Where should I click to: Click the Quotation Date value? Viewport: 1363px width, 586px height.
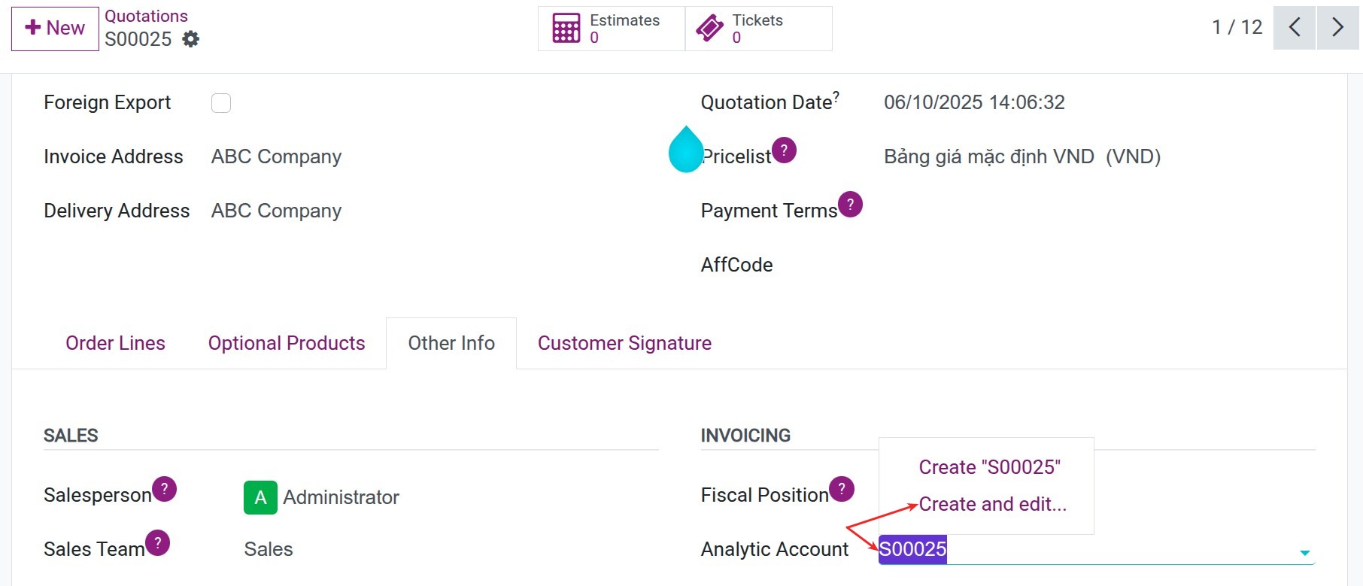click(x=974, y=102)
